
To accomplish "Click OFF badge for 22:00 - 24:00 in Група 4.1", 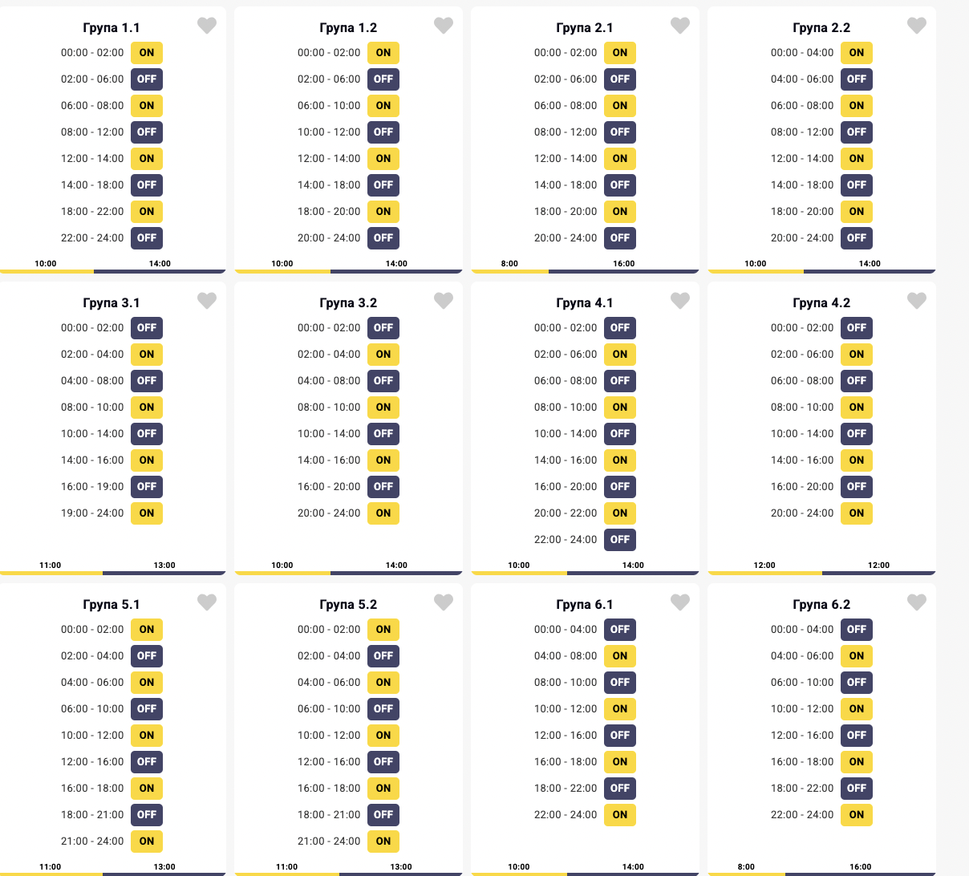I will (620, 540).
